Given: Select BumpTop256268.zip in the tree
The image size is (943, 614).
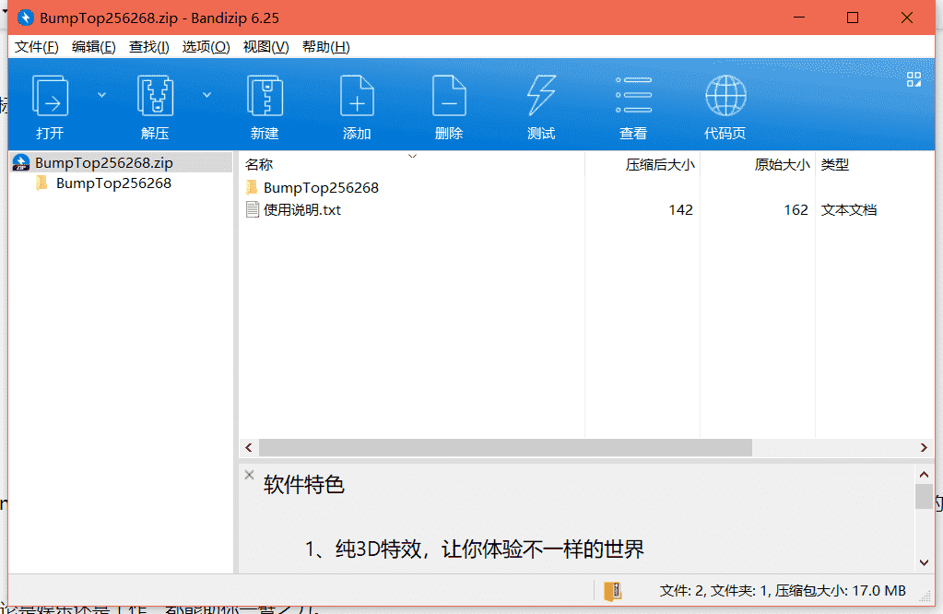Looking at the screenshot, I should pyautogui.click(x=122, y=162).
